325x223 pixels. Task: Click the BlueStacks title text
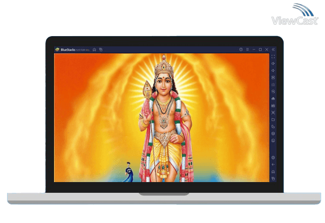68,50
